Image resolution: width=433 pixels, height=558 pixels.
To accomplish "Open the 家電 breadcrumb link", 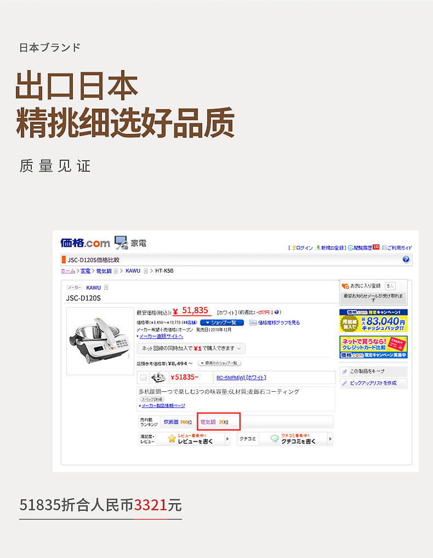I will pyautogui.click(x=86, y=271).
